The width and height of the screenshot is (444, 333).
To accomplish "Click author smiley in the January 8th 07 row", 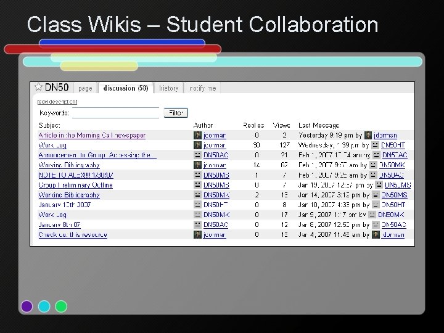I will coord(197,224).
